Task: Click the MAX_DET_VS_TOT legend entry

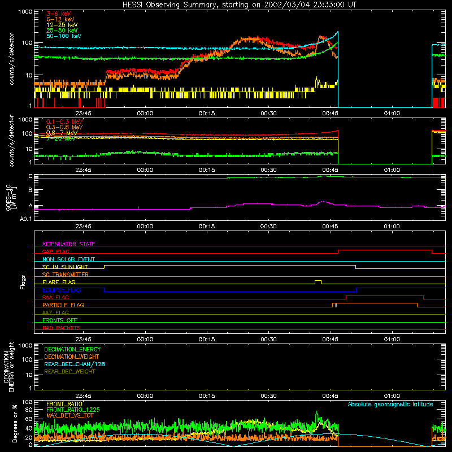Action: tap(69, 415)
